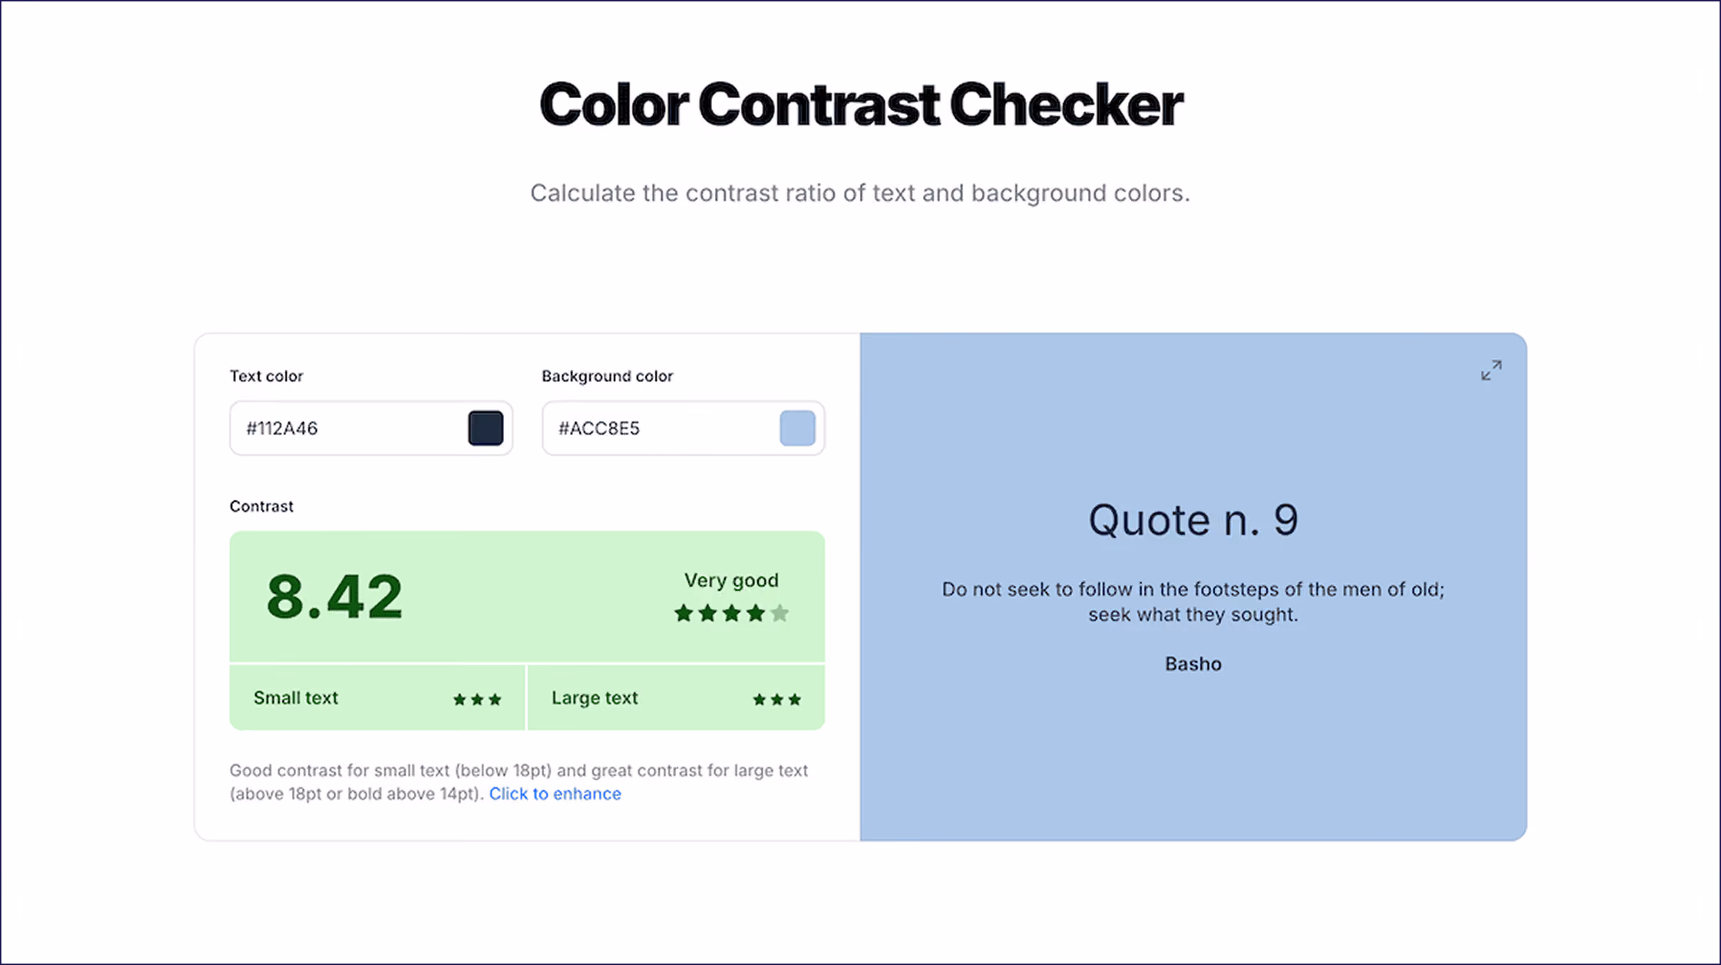Image resolution: width=1721 pixels, height=965 pixels.
Task: Click the Text color label
Action: coord(266,376)
